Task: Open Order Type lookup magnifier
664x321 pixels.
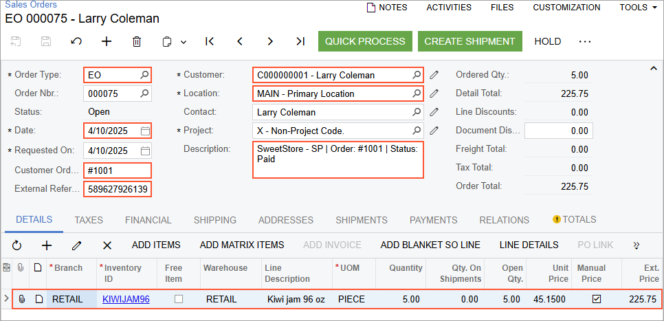Action: (x=144, y=75)
